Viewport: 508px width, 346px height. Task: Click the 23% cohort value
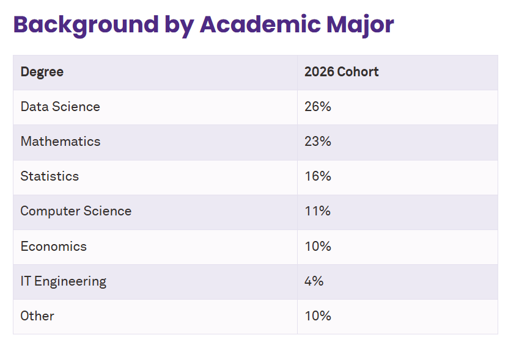[317, 142]
